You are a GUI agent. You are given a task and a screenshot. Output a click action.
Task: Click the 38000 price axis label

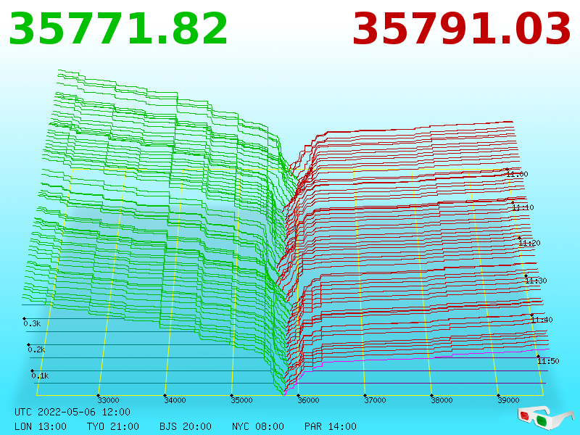pyautogui.click(x=442, y=400)
